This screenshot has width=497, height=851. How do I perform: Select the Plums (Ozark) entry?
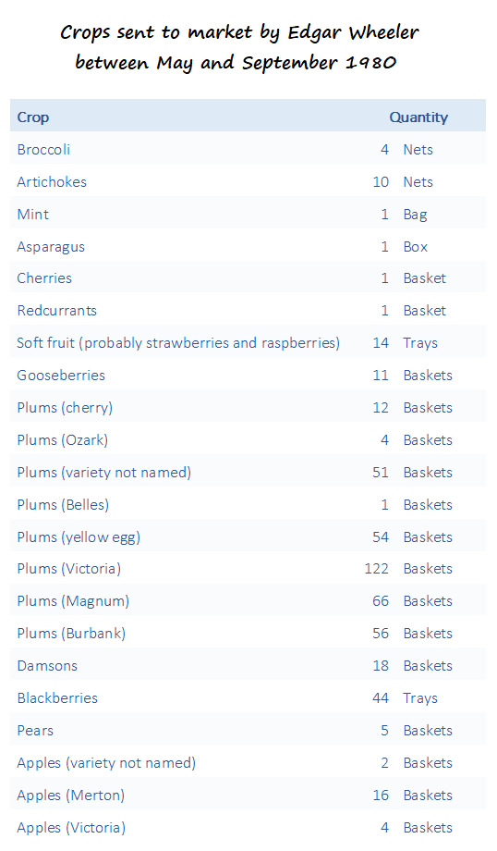pos(62,439)
